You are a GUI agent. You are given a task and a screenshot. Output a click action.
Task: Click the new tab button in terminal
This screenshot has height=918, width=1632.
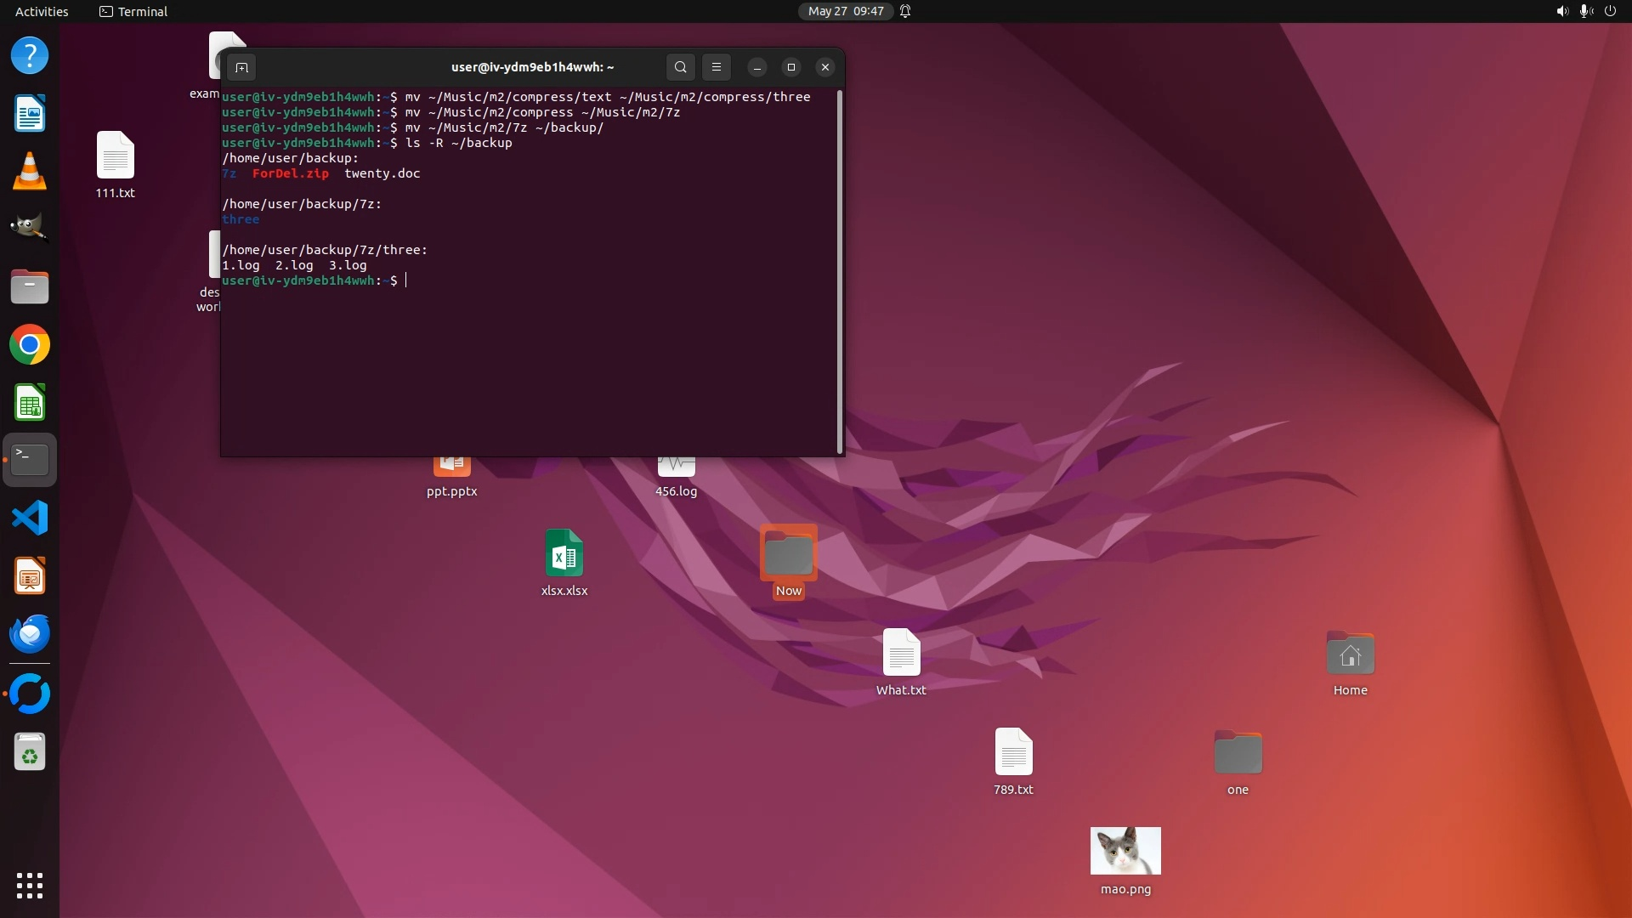tap(241, 67)
